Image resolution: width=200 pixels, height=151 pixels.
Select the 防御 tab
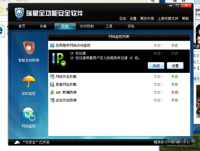click(65, 26)
